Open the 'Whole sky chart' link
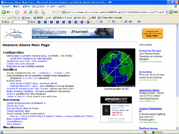179x134 pixels. point(15,106)
